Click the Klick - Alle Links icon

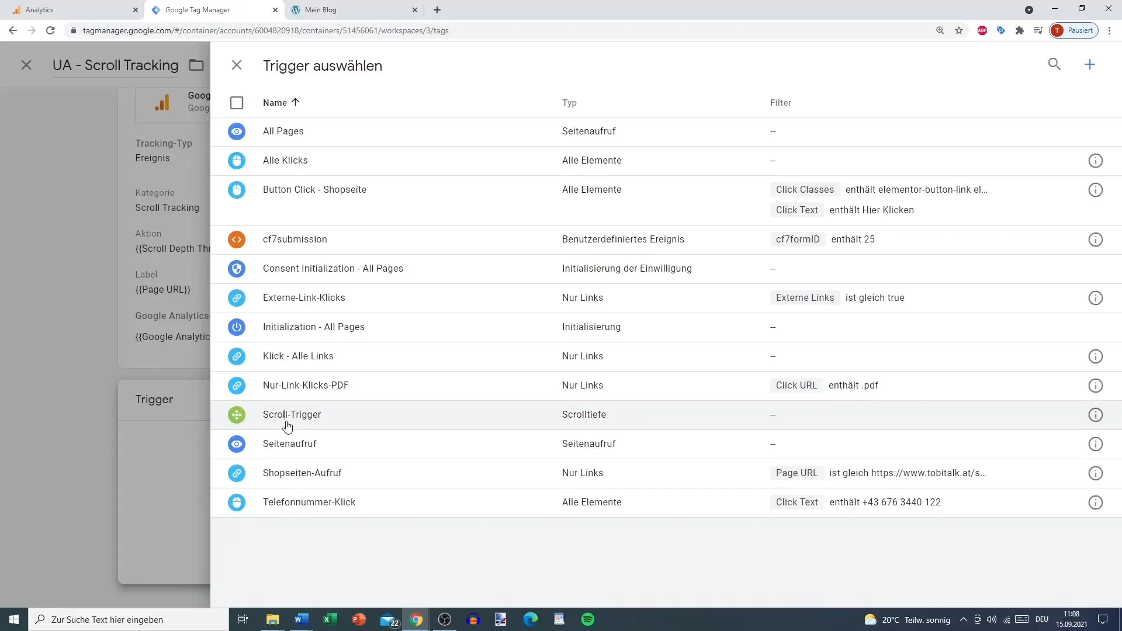[237, 356]
